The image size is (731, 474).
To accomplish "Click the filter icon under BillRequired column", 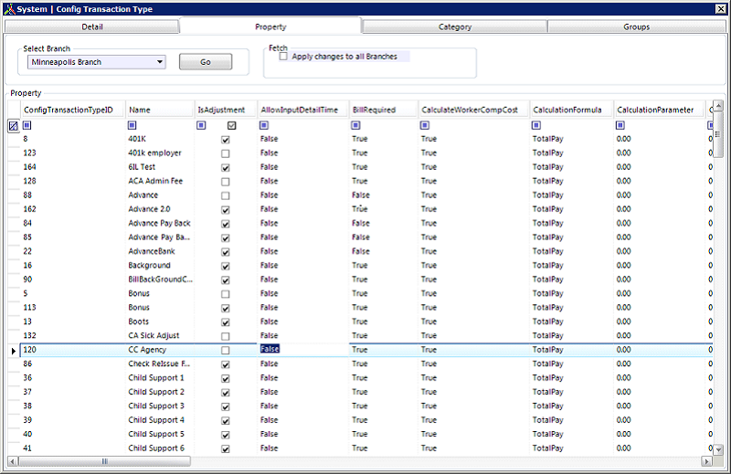I will tap(355, 125).
